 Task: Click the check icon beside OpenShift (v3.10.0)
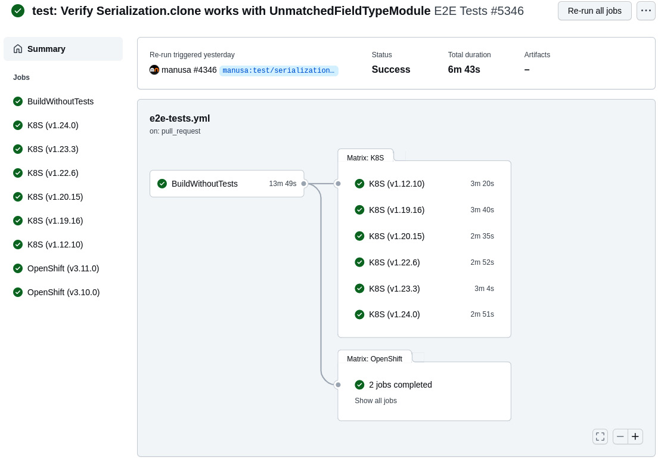(18, 292)
